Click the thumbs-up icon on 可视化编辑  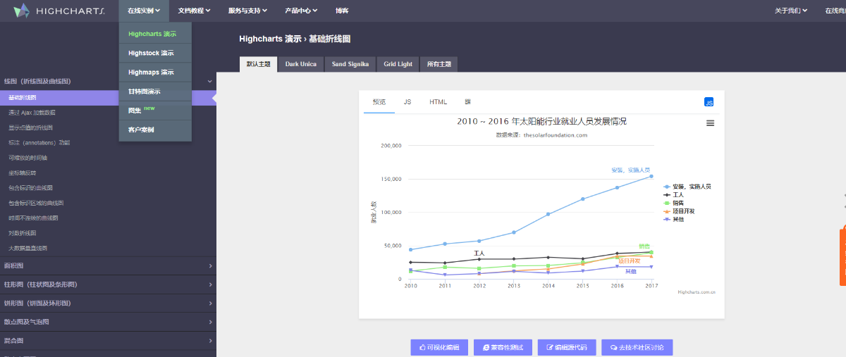422,348
